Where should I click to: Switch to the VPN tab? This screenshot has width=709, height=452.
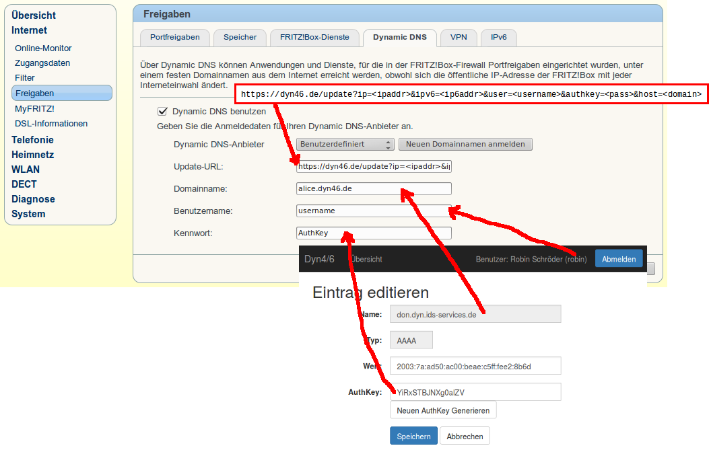(x=459, y=38)
